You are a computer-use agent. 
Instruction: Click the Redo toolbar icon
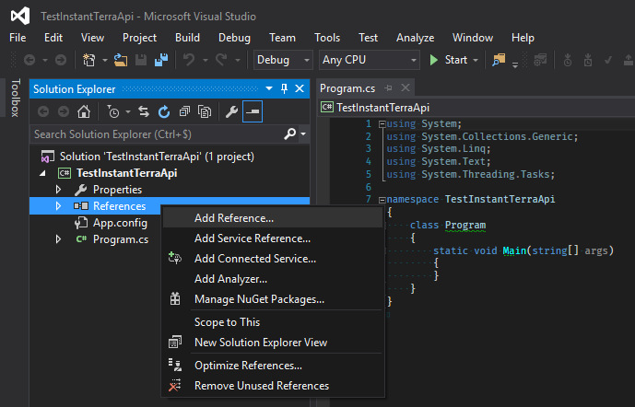click(x=221, y=60)
